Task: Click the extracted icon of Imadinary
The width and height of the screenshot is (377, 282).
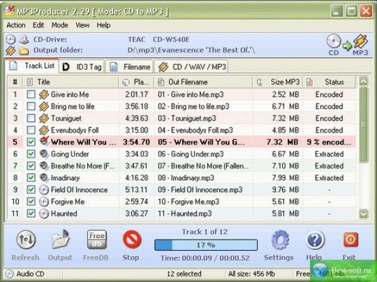Action: [x=44, y=178]
